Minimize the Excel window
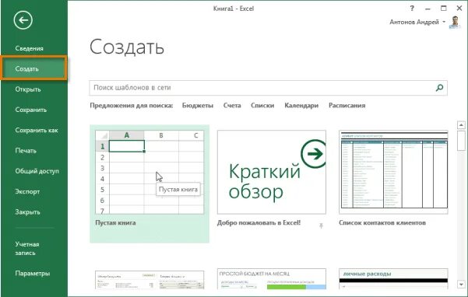 (428, 9)
